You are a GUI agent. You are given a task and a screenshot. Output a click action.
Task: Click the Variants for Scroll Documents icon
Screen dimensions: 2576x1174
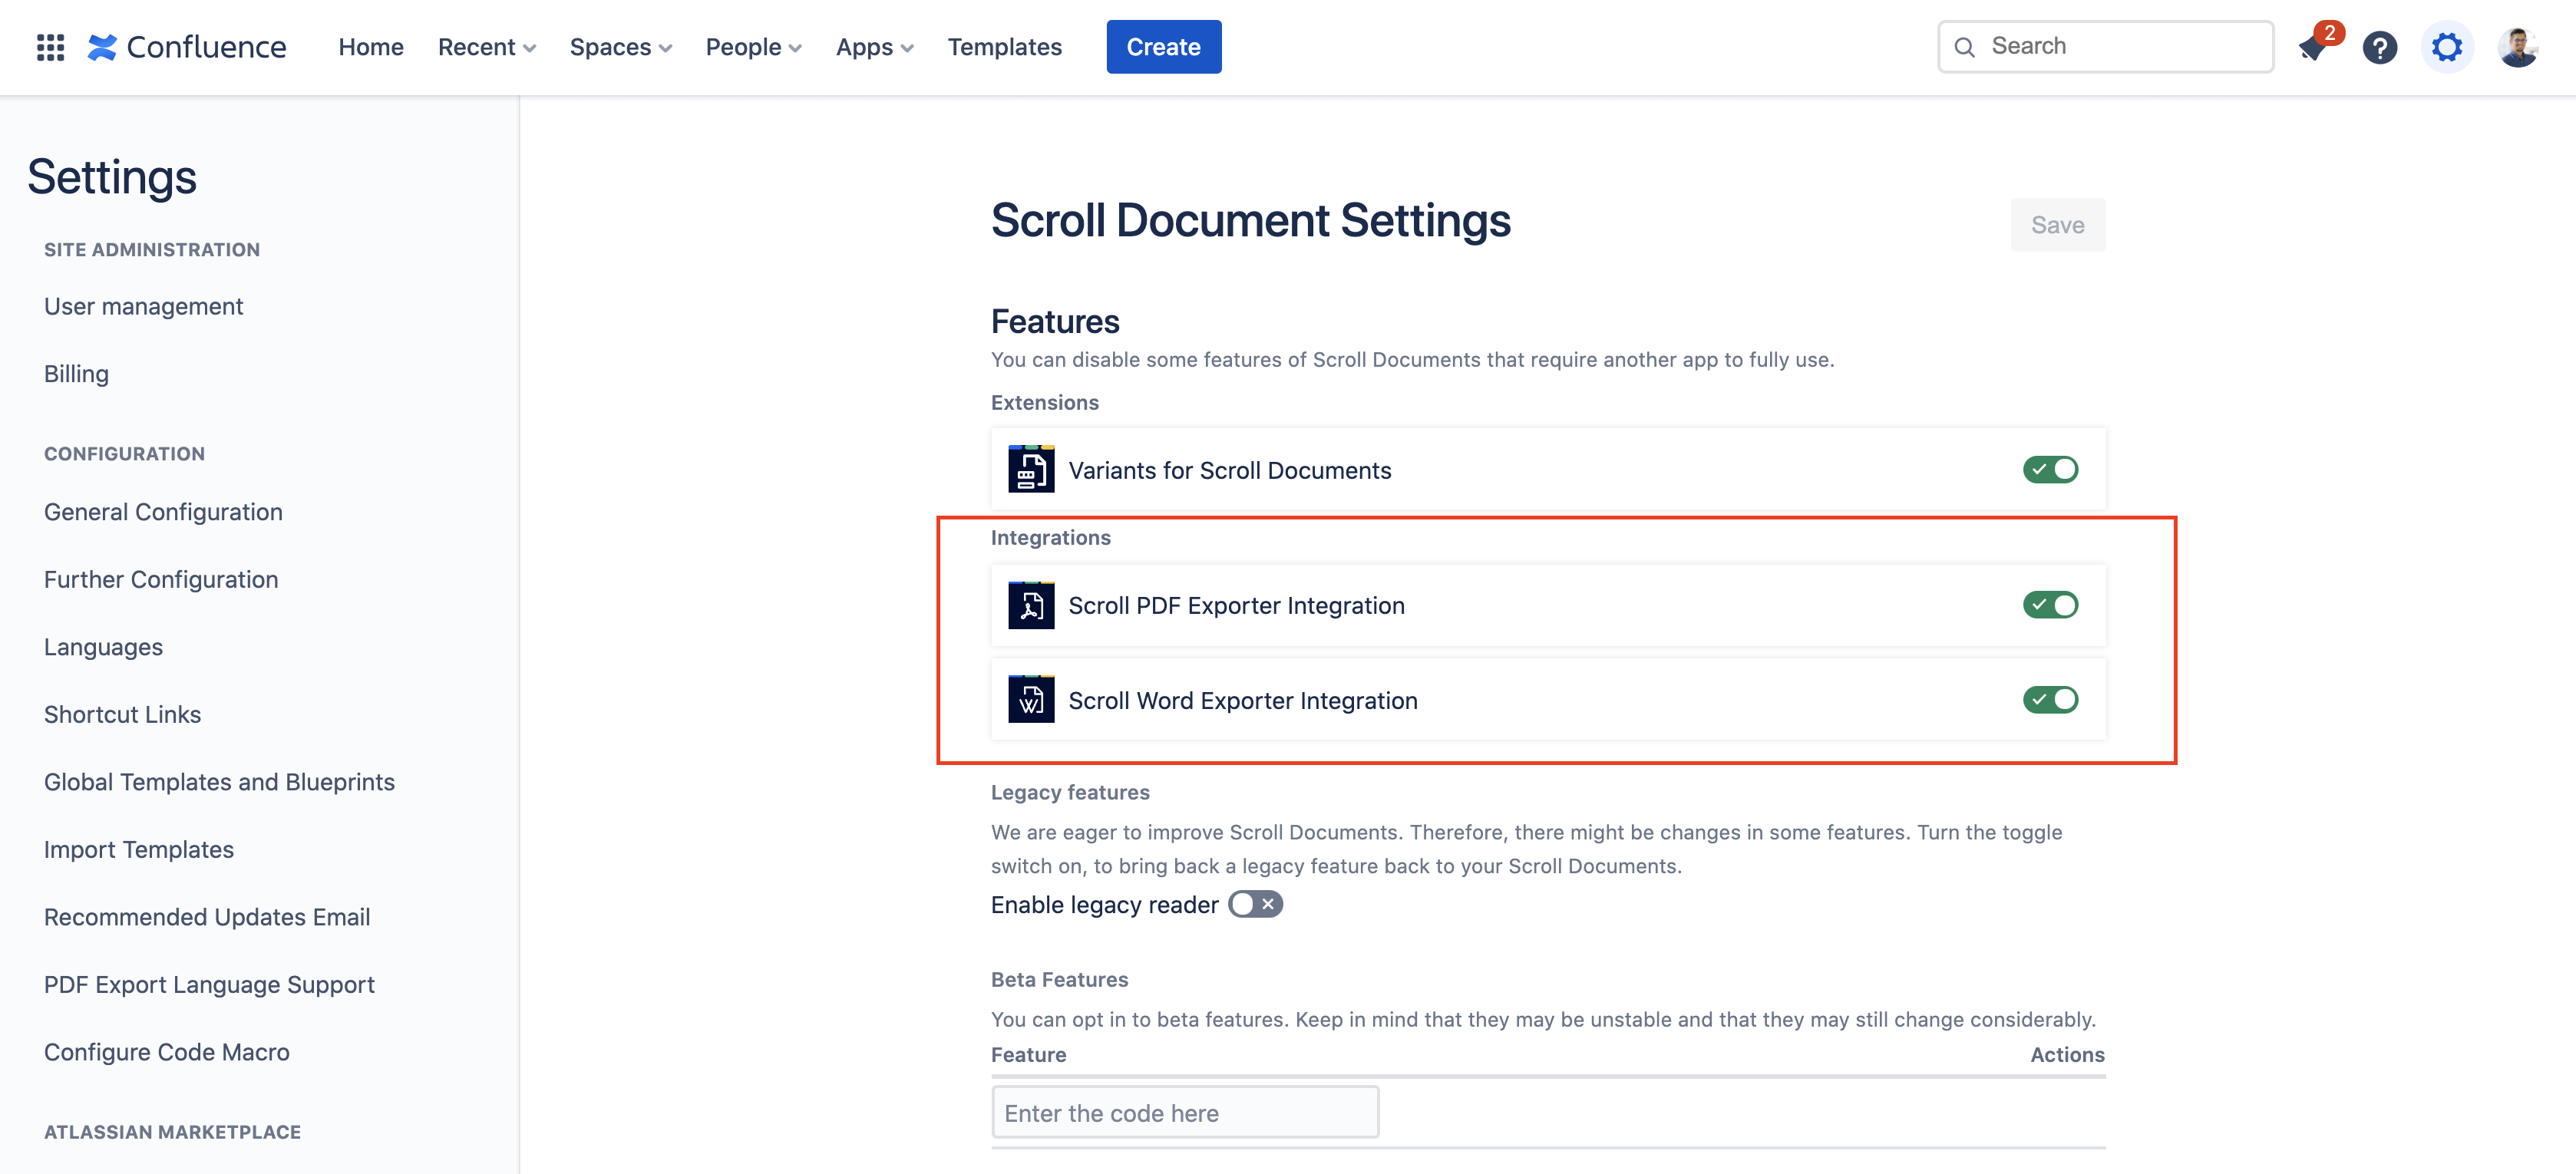tap(1030, 470)
